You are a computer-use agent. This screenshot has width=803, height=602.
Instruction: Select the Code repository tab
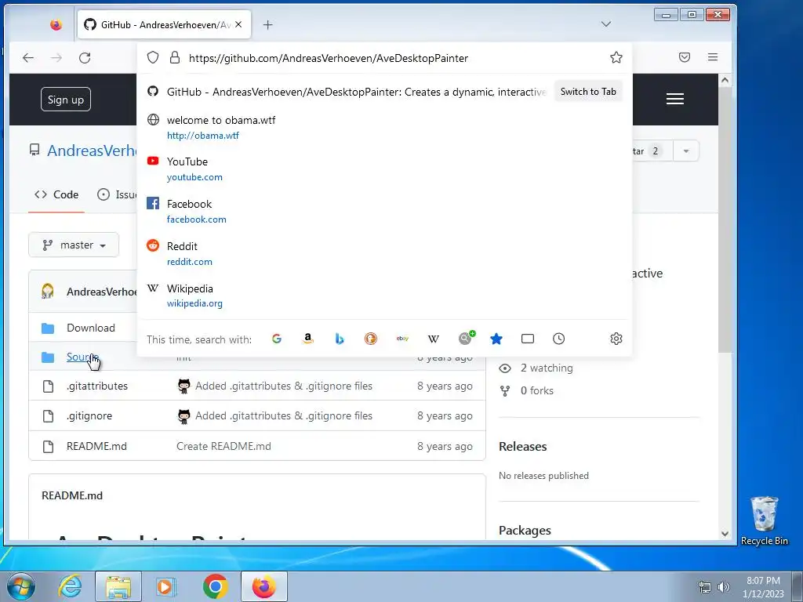(x=56, y=194)
